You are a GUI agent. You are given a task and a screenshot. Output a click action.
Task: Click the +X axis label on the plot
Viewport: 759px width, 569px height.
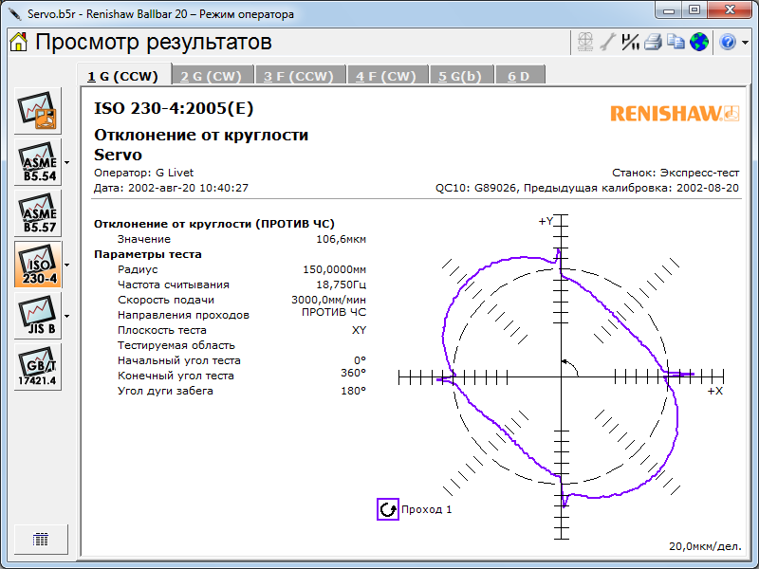[715, 391]
